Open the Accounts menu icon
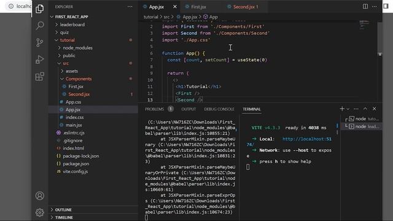The image size is (393, 221). [39, 196]
